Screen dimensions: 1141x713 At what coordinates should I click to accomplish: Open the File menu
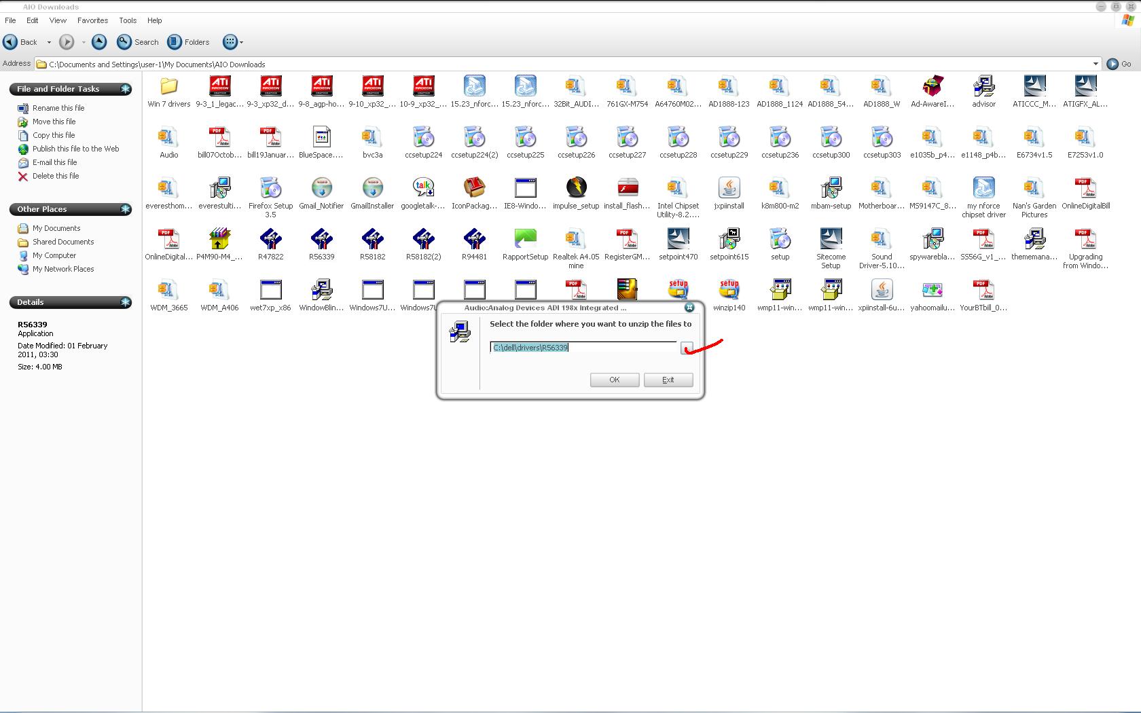point(10,20)
